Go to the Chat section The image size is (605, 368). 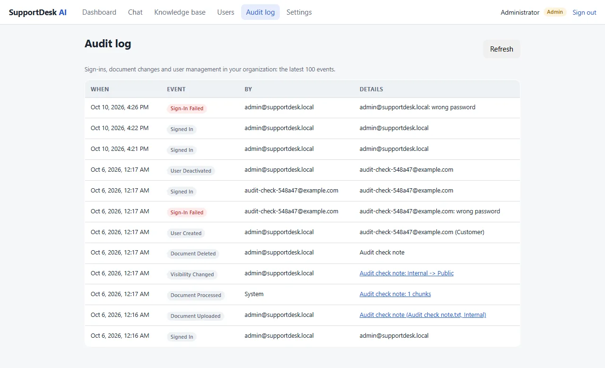tap(135, 12)
